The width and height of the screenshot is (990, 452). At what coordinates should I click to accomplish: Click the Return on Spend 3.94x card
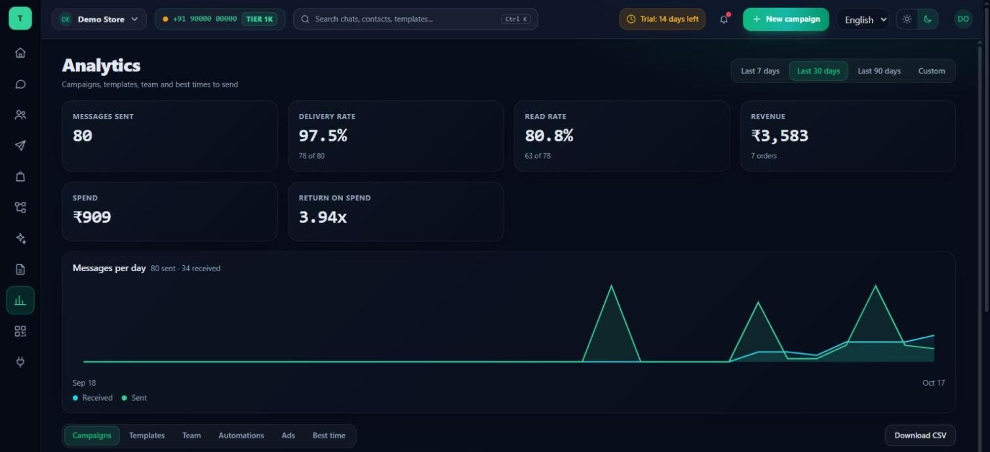click(396, 212)
